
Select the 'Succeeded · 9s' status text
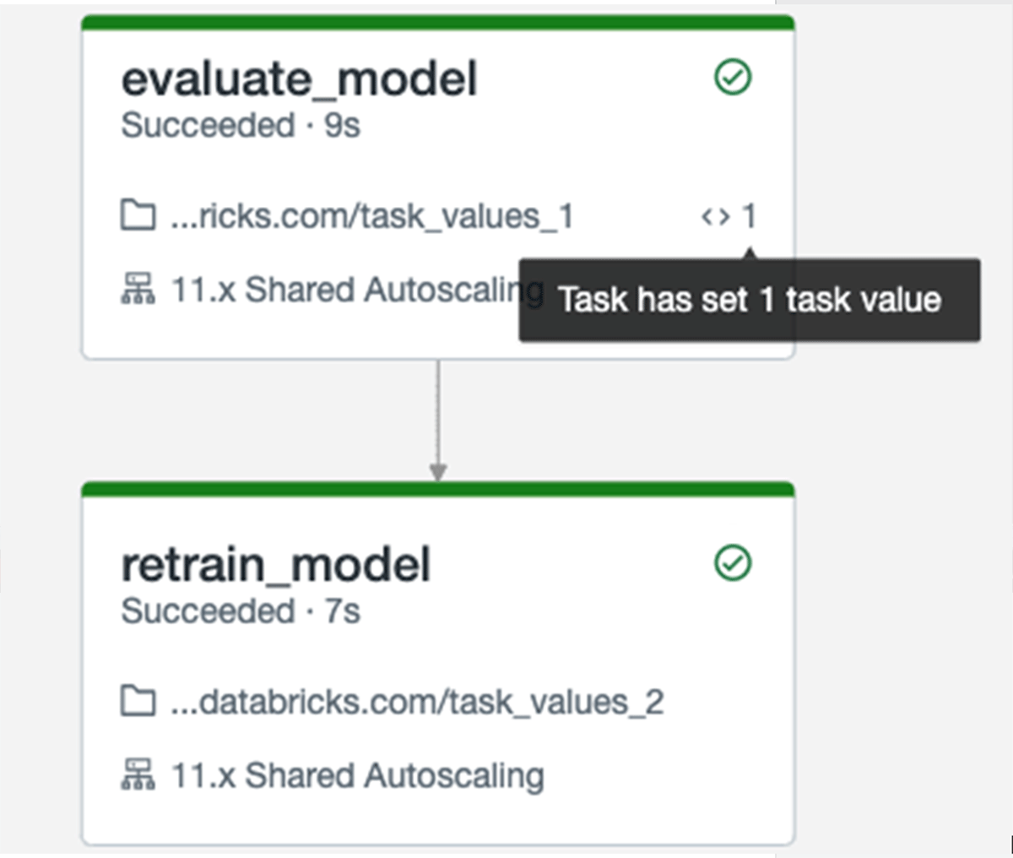[241, 126]
